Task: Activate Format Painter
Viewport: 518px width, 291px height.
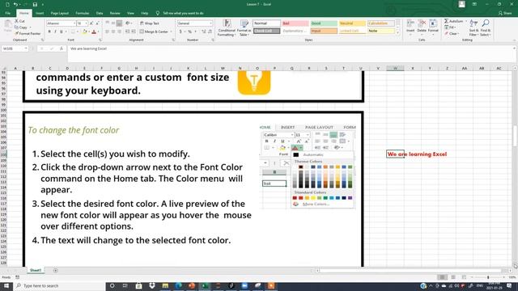Action: coord(28,33)
